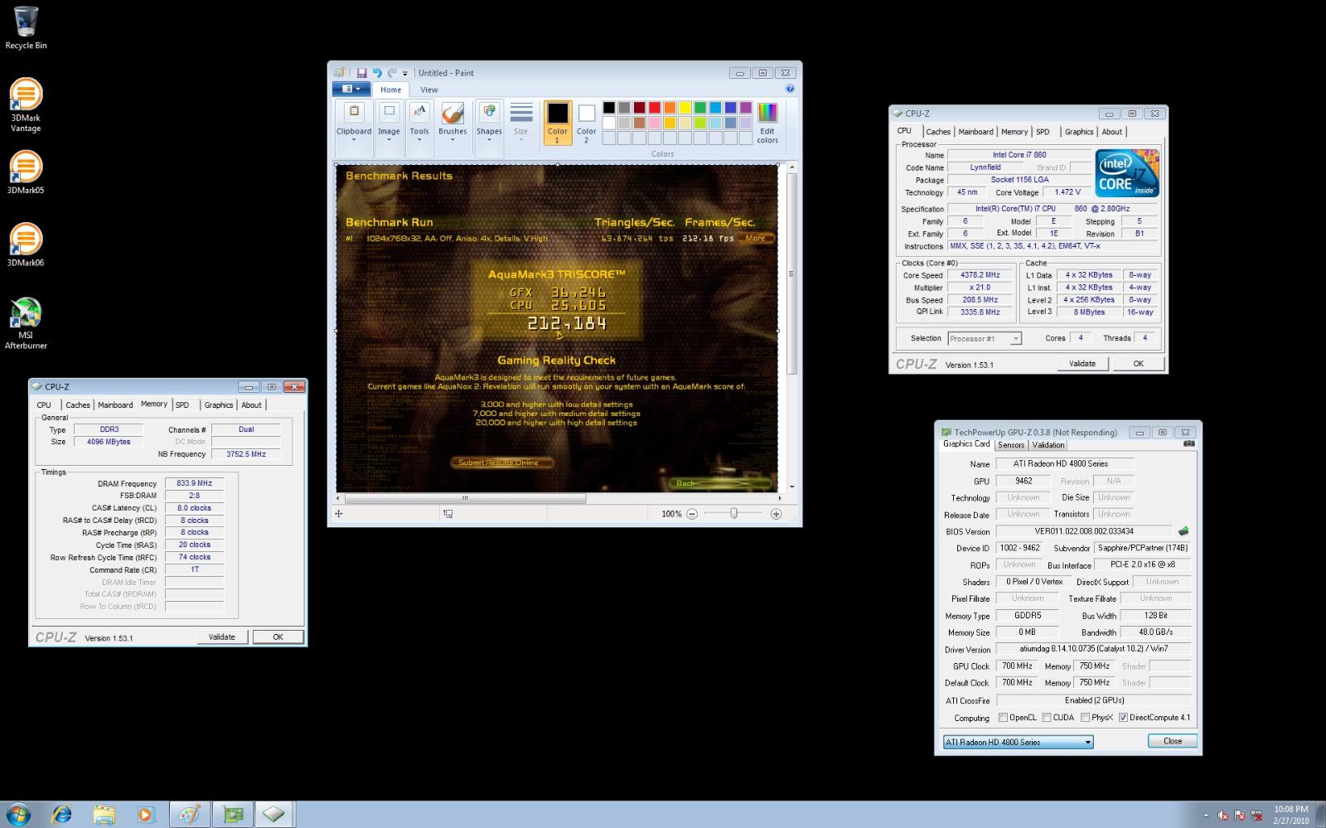The width and height of the screenshot is (1326, 828).
Task: Click the taskbar clock showing 10:08 PM
Action: tap(1290, 815)
